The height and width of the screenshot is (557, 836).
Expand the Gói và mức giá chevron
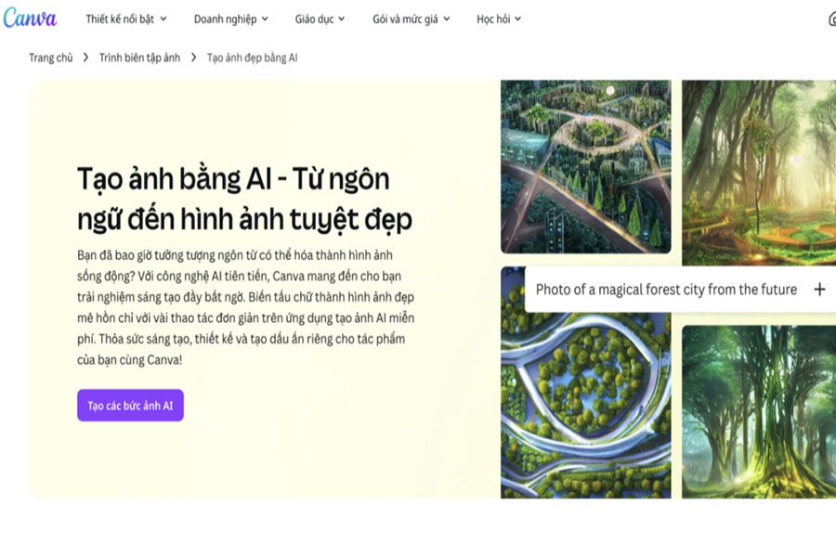pos(447,19)
